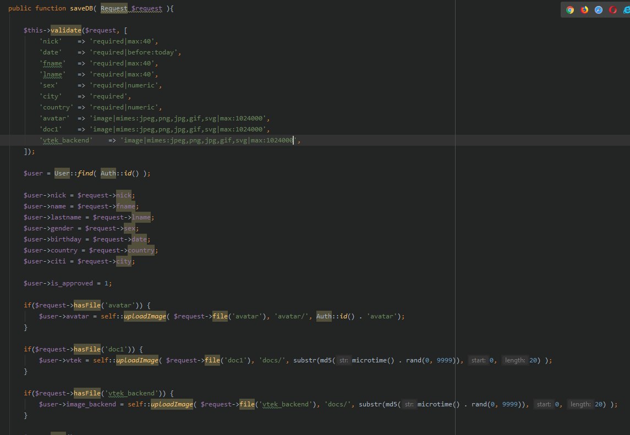The height and width of the screenshot is (435, 630).
Task: Click the $user->lastname property
Action: [66, 217]
